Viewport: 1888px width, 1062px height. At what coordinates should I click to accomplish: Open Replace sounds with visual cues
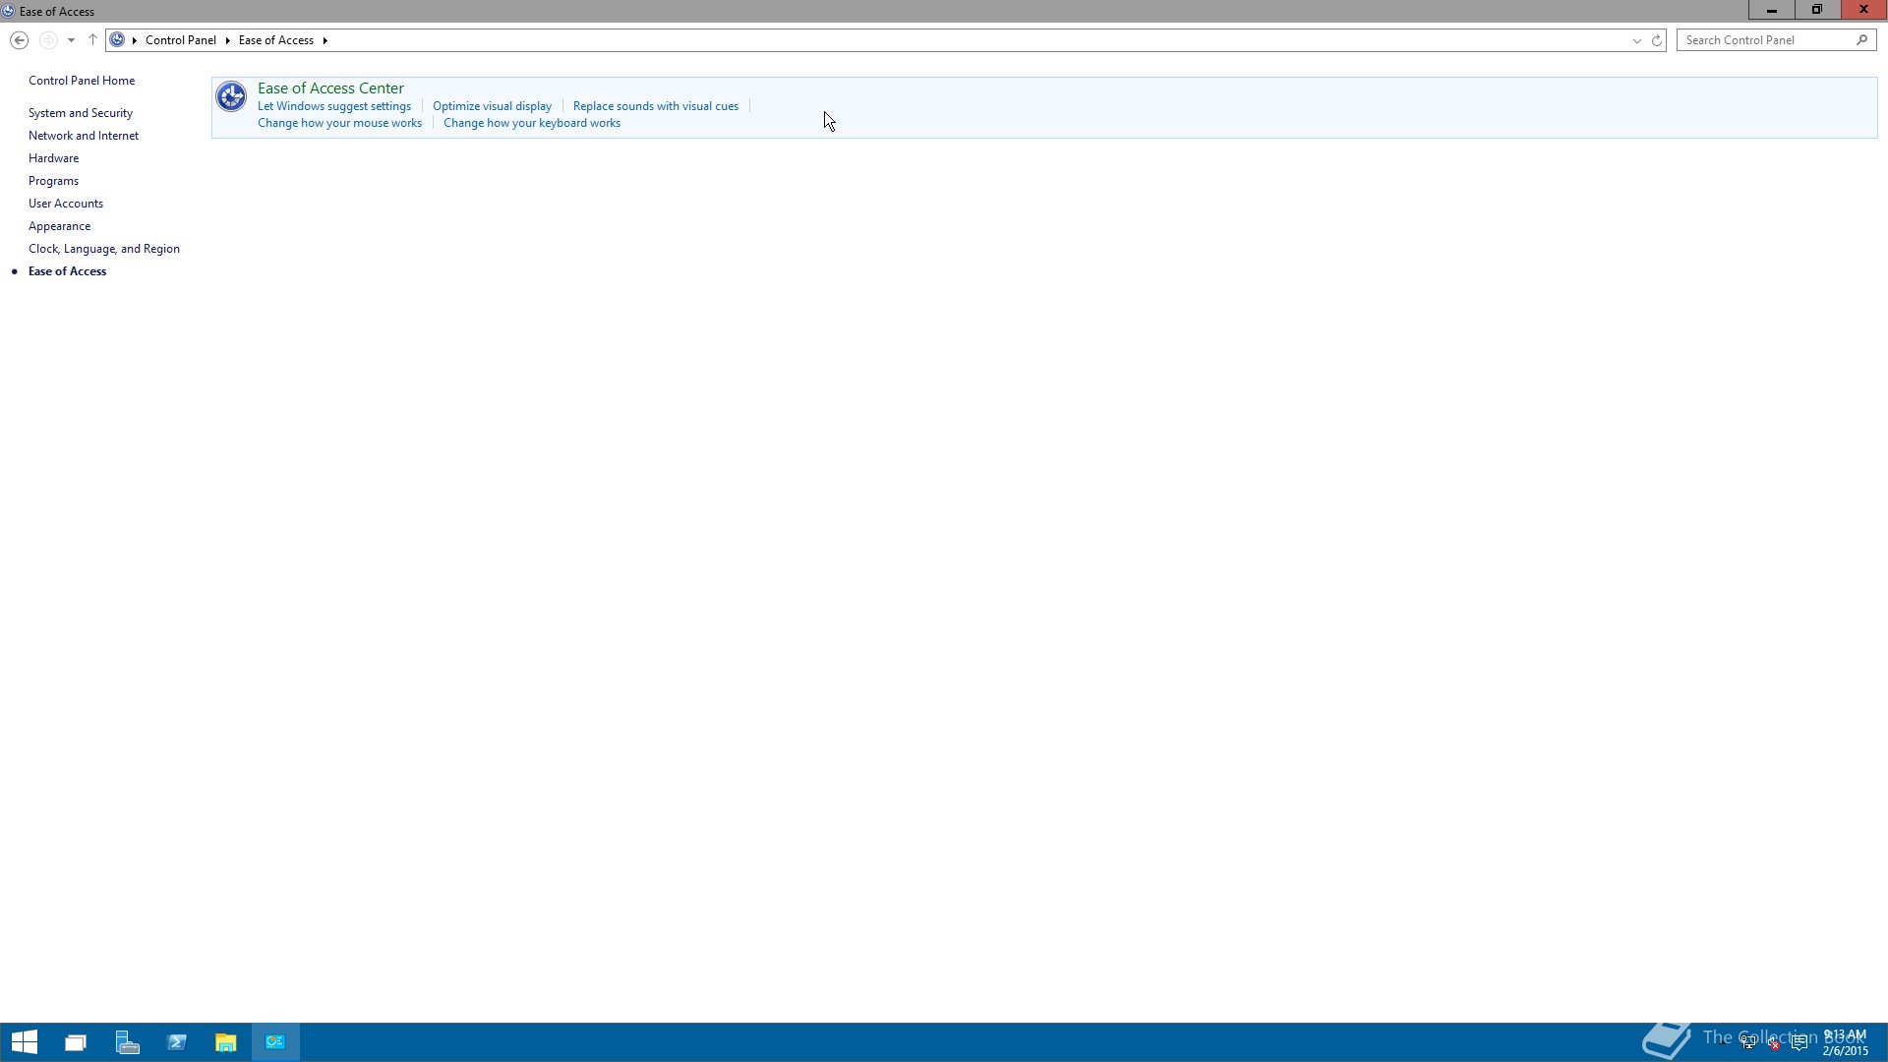click(656, 106)
